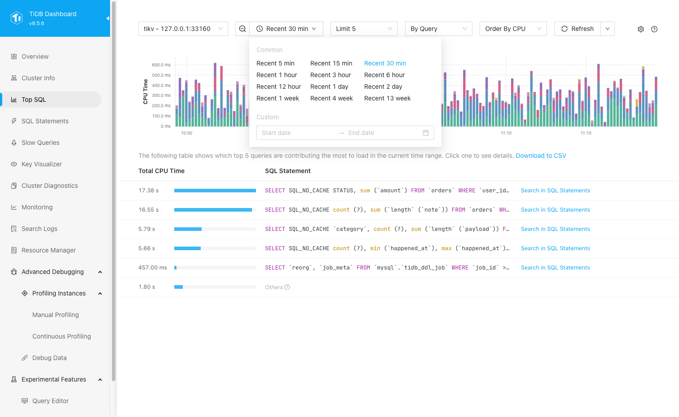
Task: Open the settings gear icon
Action: pos(641,29)
